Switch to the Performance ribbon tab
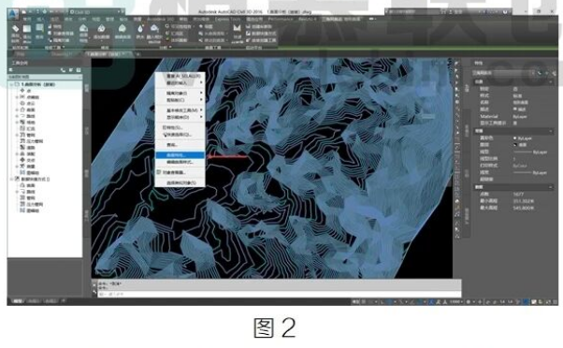This screenshot has height=348, width=563. pyautogui.click(x=281, y=19)
